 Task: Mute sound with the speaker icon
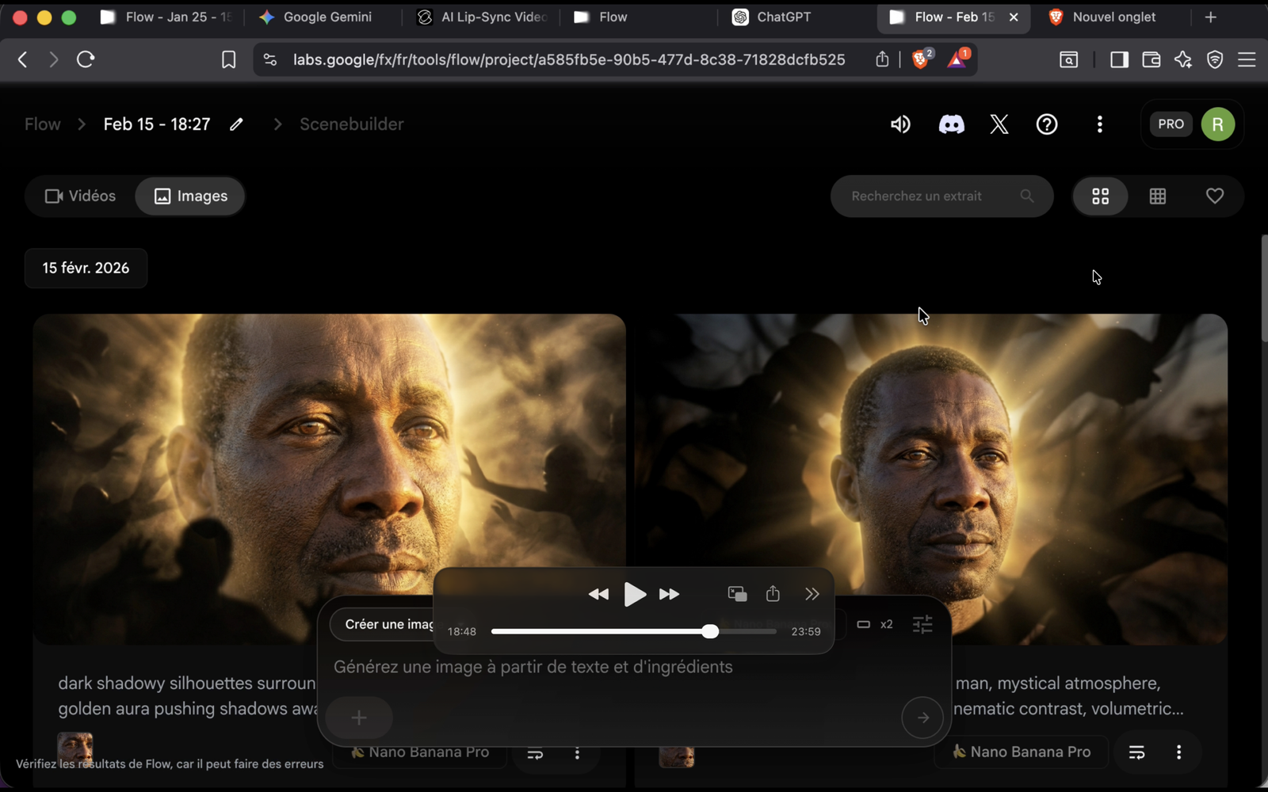tap(900, 124)
